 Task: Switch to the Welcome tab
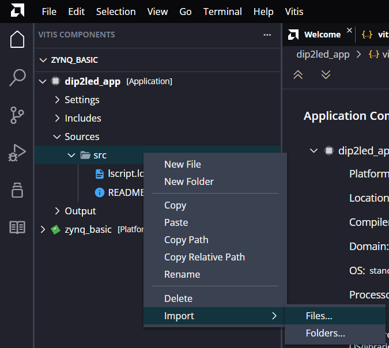pos(322,35)
